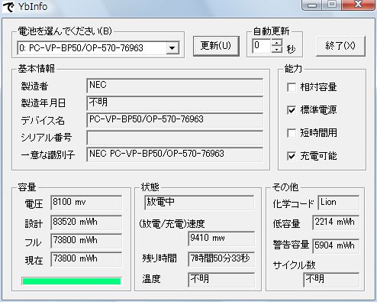Click the 化学コード field showing Lion
This screenshot has width=377, height=302.
pyautogui.click(x=339, y=203)
